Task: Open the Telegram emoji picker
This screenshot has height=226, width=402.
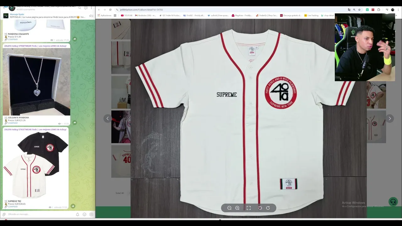Action: point(84,214)
